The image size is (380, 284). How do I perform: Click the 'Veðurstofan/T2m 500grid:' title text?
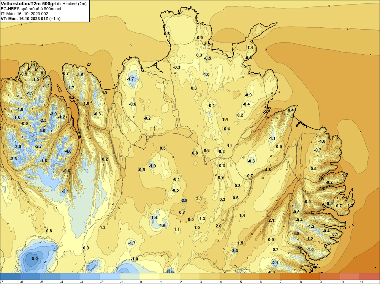[x=31, y=4]
